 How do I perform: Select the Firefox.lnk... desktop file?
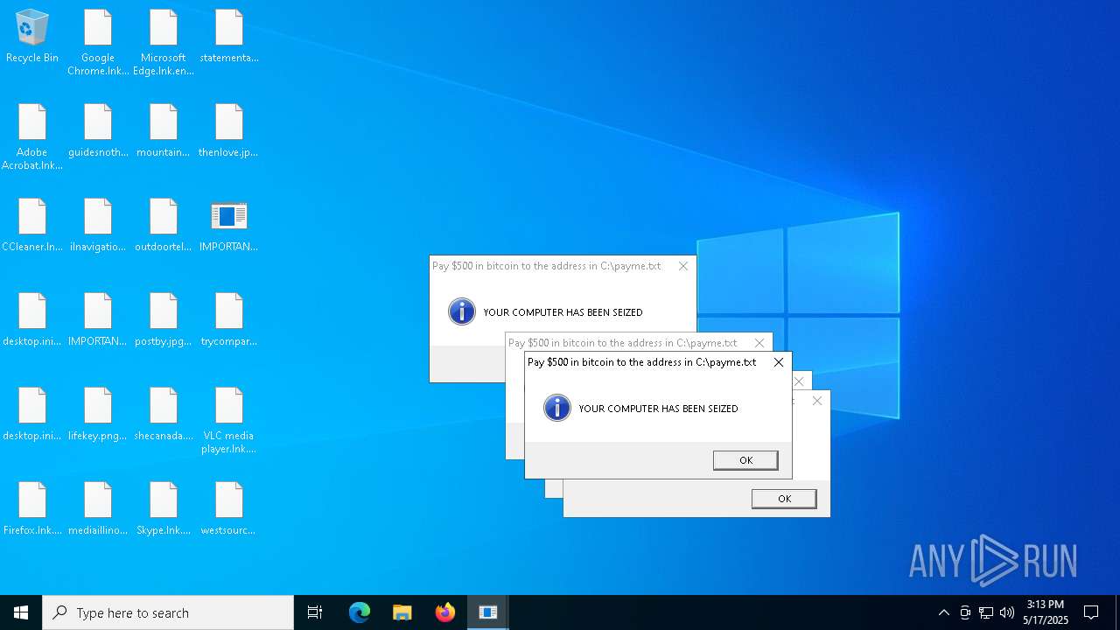32,509
